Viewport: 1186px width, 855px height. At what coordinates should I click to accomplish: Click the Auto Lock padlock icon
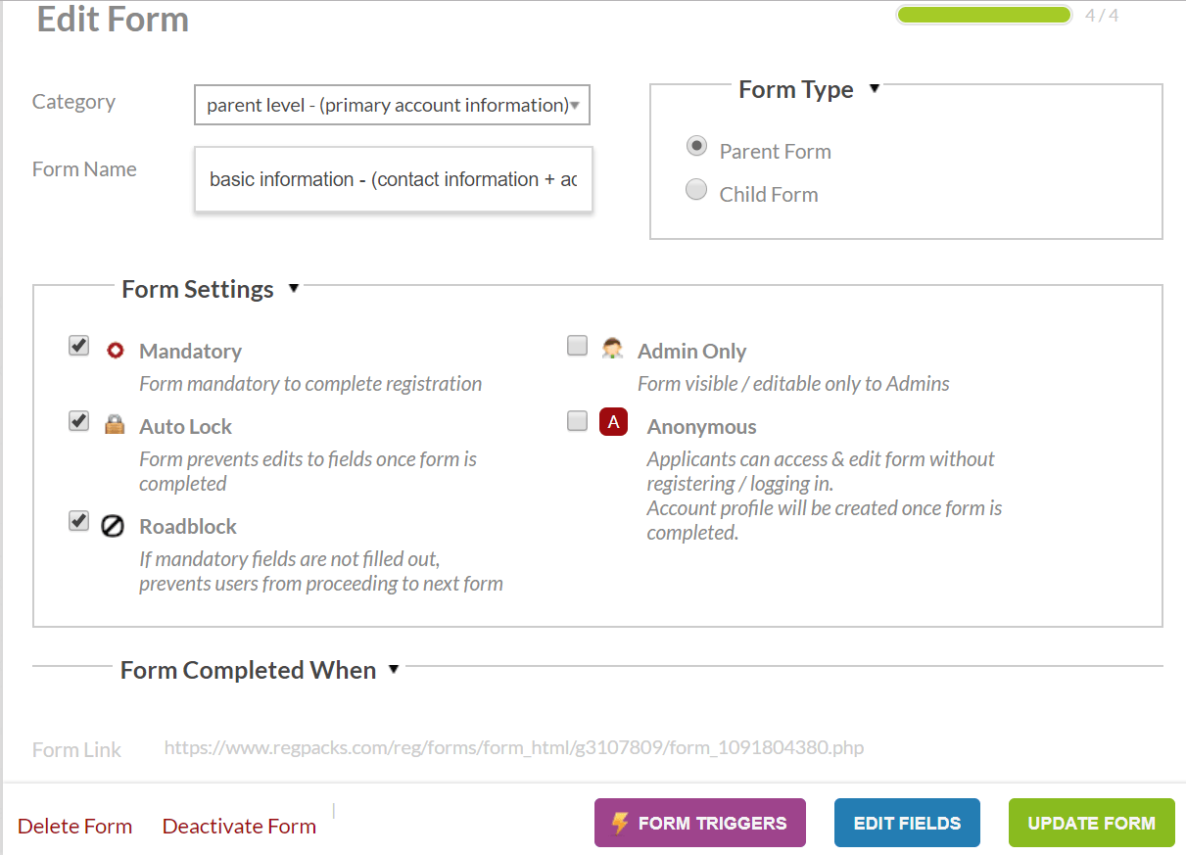coord(115,425)
